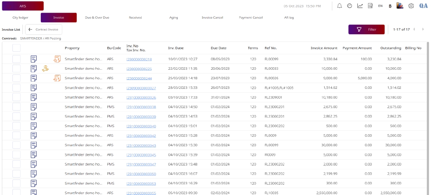Switch to the Due & Over Due tab
Screen dimensions: 431x195
(x=97, y=18)
